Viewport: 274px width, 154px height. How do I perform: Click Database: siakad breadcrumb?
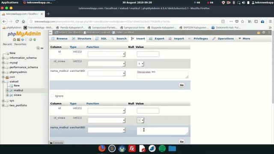(98, 33)
